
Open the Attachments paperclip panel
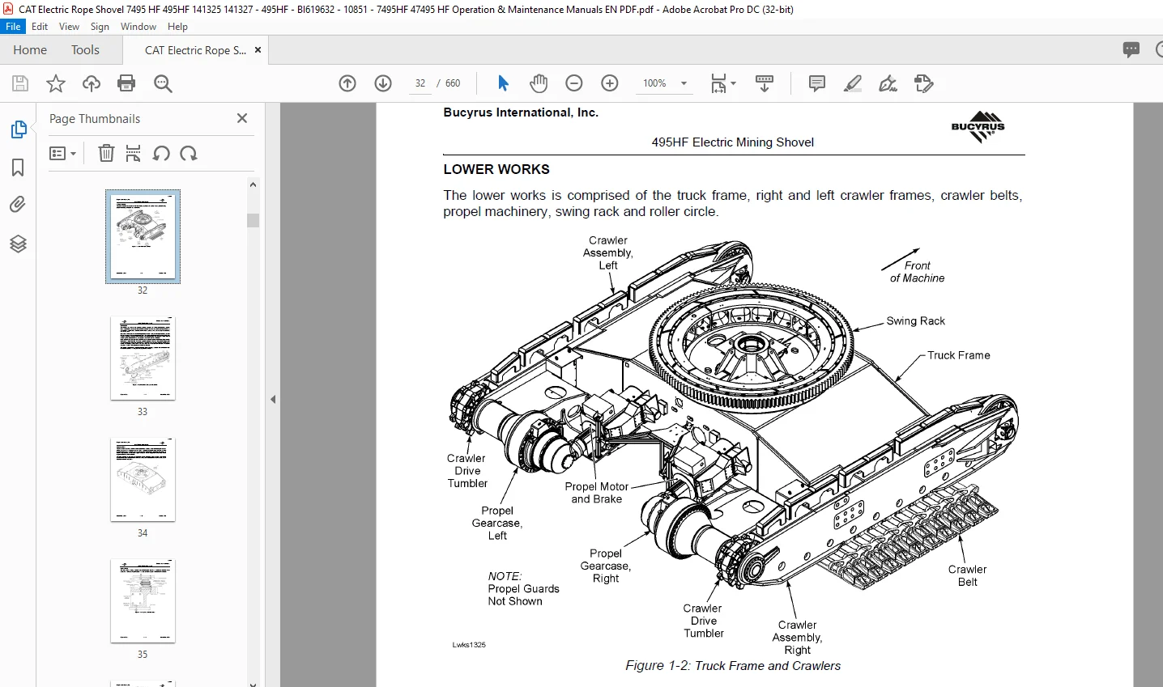(x=18, y=205)
